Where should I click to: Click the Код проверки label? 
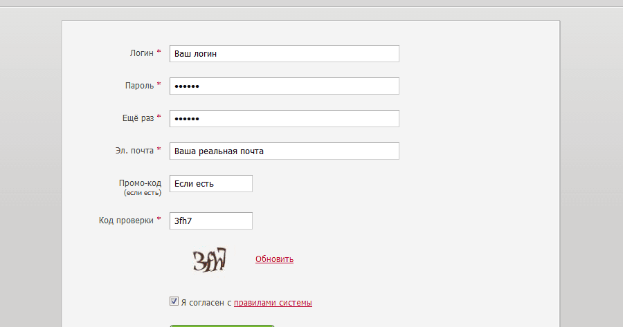(126, 221)
